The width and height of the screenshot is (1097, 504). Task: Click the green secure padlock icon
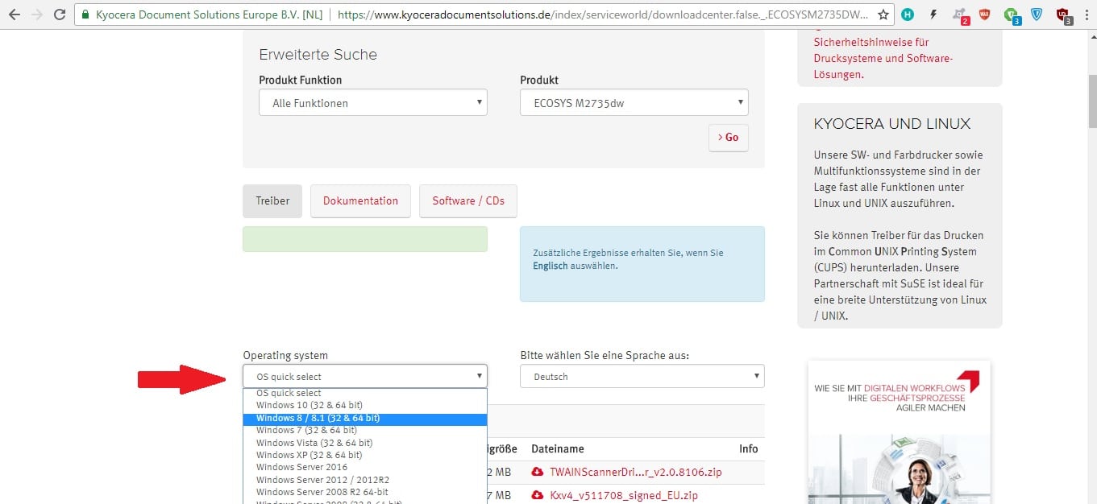click(85, 14)
